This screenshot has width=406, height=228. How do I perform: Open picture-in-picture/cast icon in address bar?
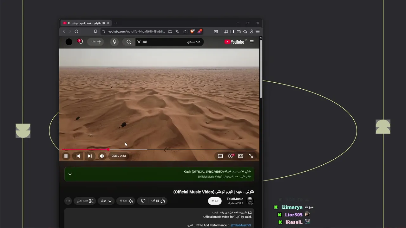coord(170,31)
